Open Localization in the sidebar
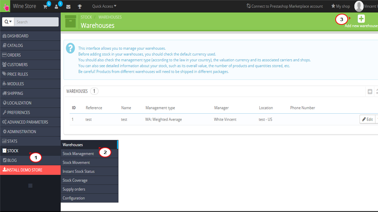 pos(30,103)
